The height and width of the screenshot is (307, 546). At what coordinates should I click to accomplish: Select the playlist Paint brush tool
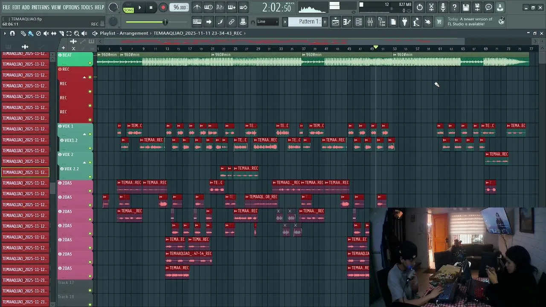[x=31, y=33]
